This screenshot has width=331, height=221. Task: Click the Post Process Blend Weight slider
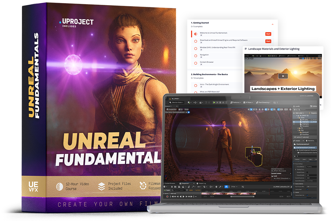tap(308, 186)
